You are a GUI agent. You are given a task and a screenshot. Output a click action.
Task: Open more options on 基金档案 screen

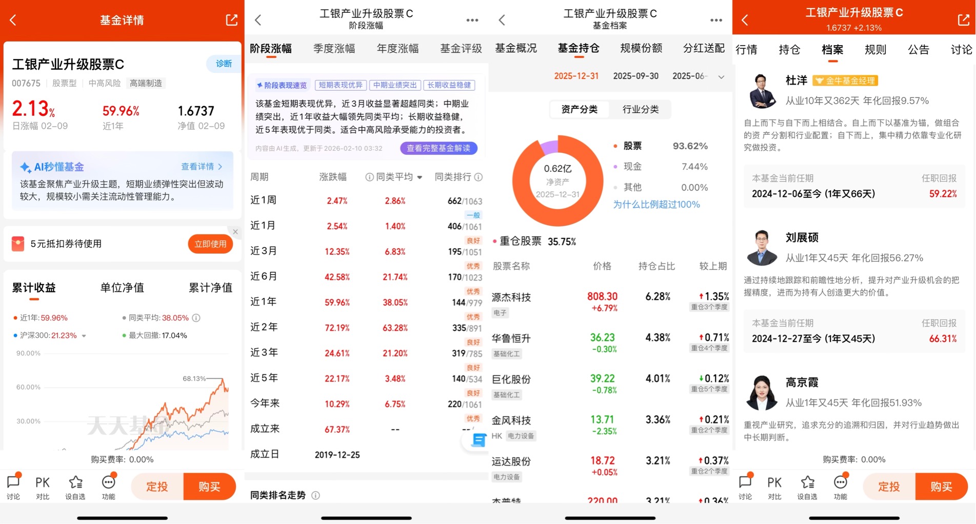[716, 20]
